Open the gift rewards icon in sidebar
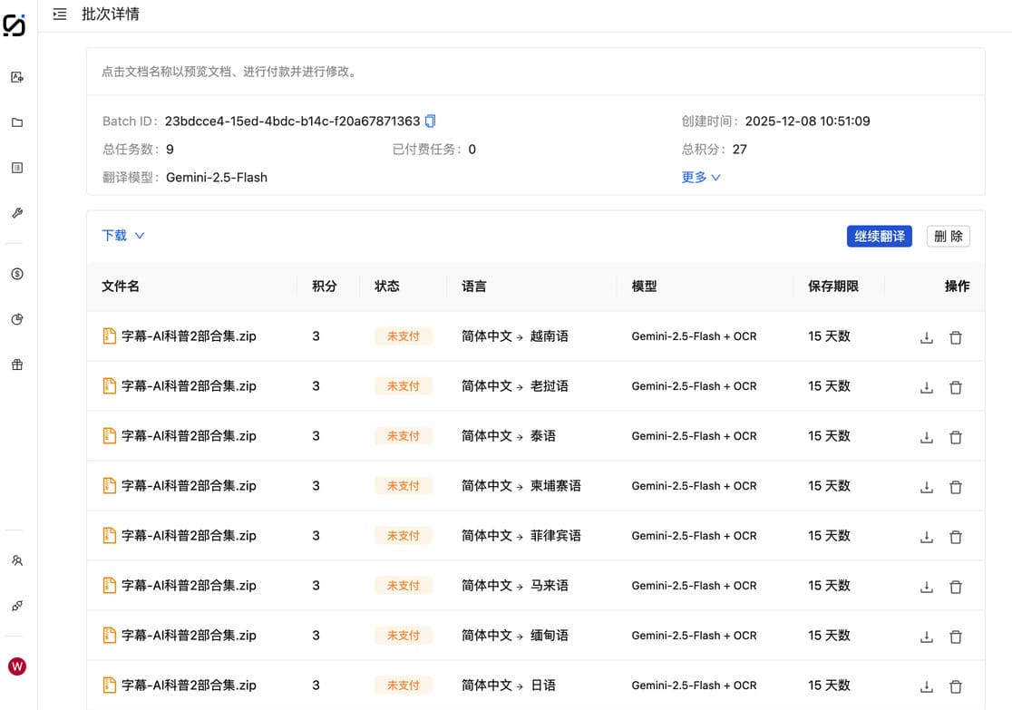The width and height of the screenshot is (1012, 710). 16,364
